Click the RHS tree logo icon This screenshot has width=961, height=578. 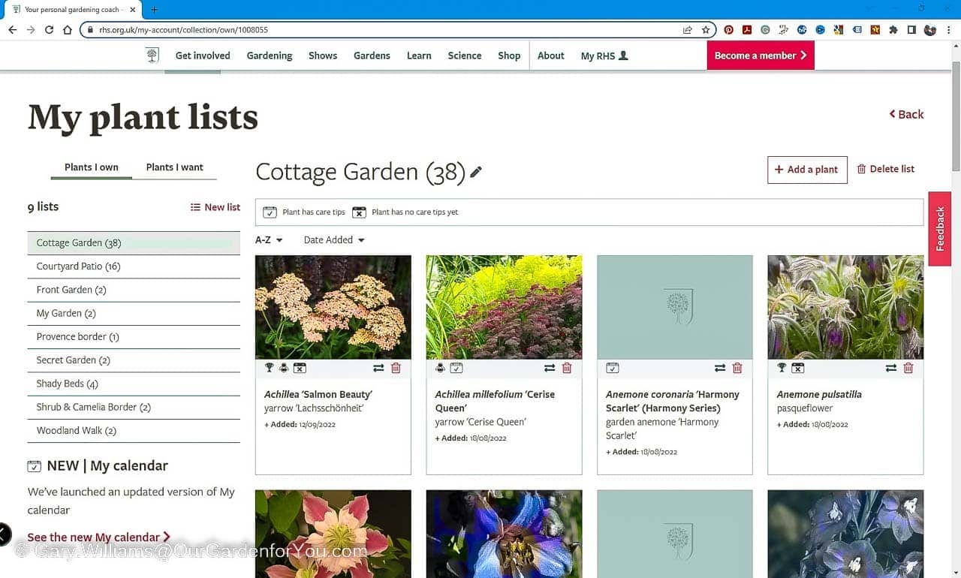click(x=152, y=56)
